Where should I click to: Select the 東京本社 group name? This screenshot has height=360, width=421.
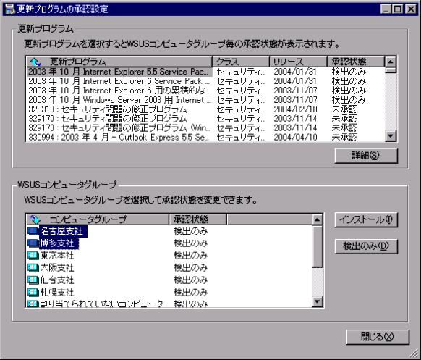click(x=56, y=256)
